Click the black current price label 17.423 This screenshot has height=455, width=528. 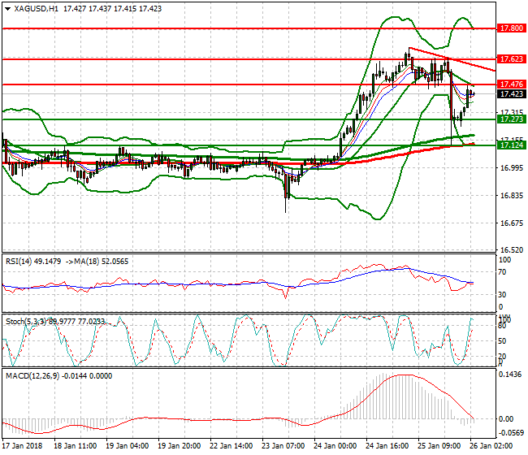point(510,94)
